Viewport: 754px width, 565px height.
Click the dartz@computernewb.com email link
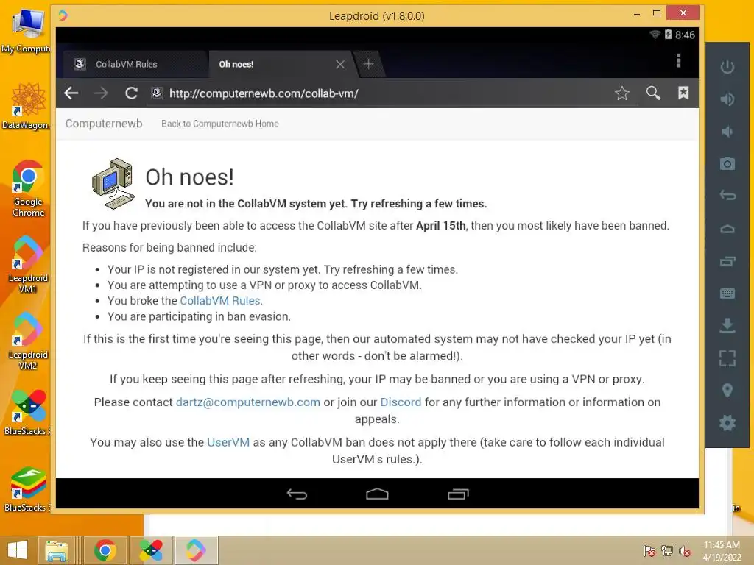[x=247, y=402]
